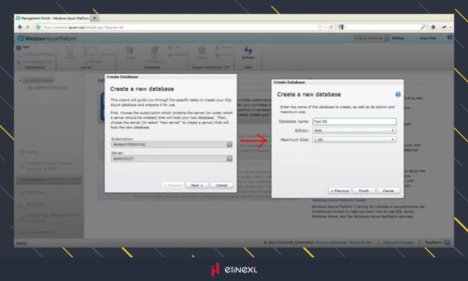Click the browser home icon

click(x=433, y=27)
